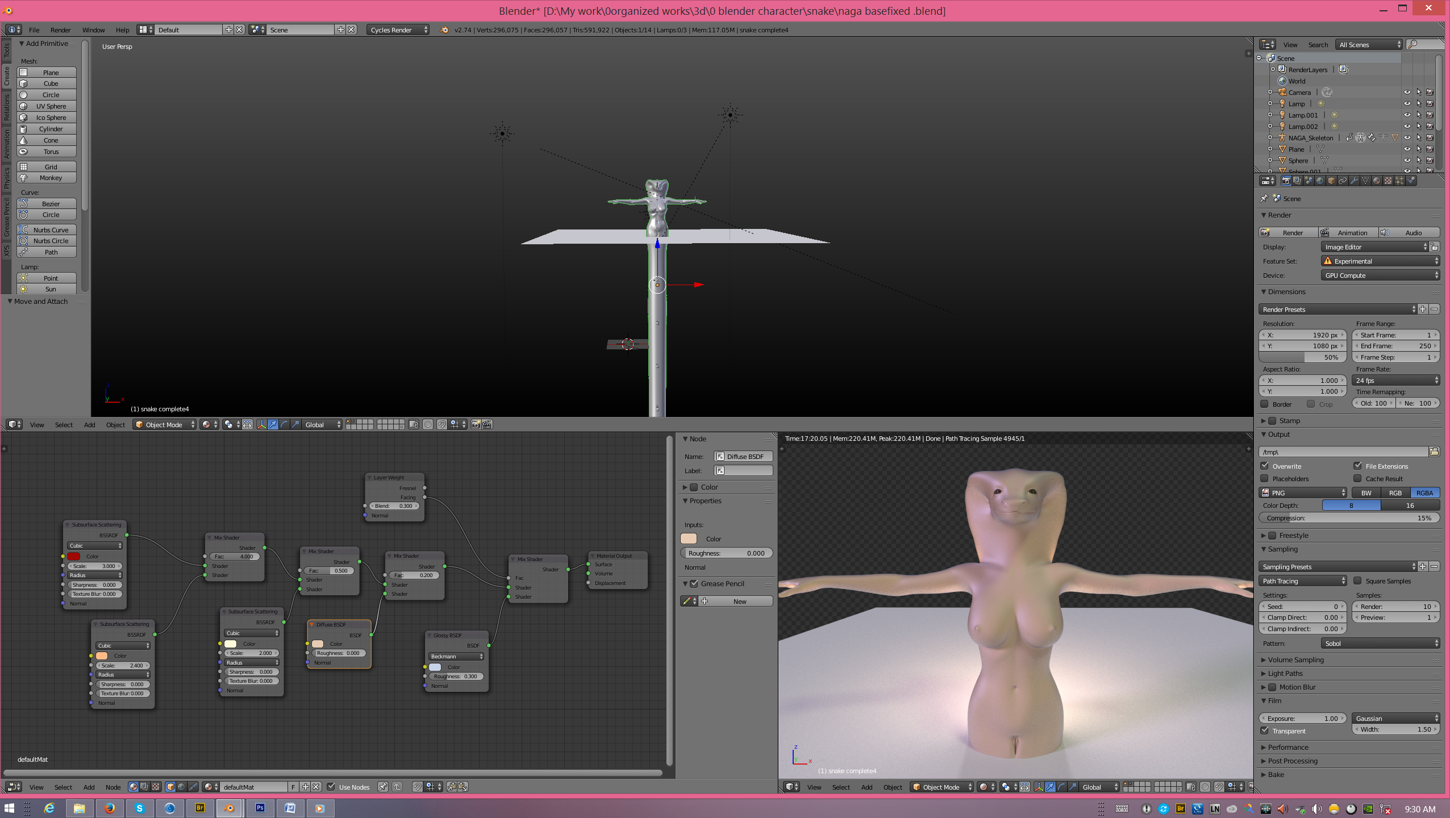Toggle the pin icon beside Scene in properties
The image size is (1450, 818).
[x=1264, y=198]
